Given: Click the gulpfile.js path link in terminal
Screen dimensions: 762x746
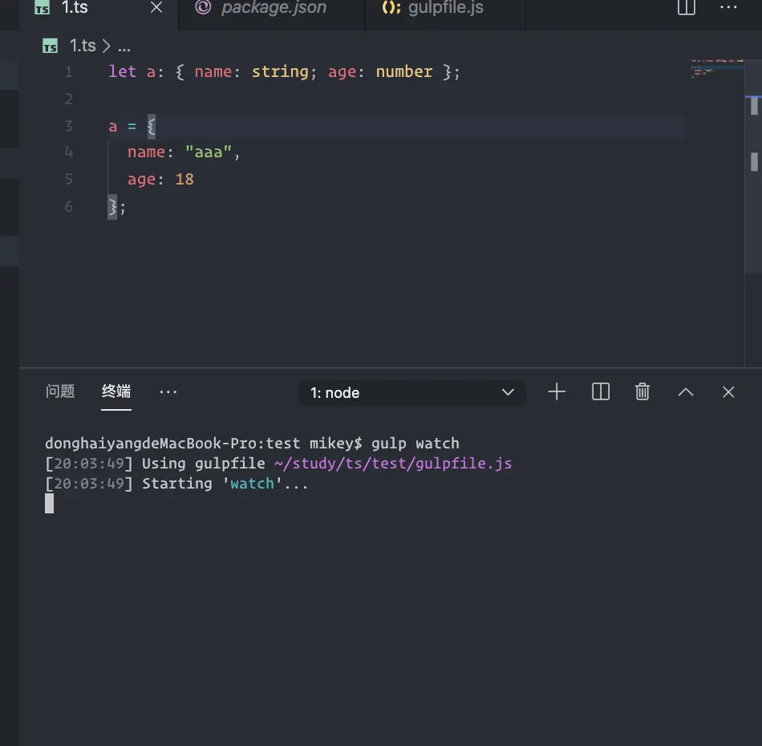Looking at the screenshot, I should pyautogui.click(x=393, y=464).
